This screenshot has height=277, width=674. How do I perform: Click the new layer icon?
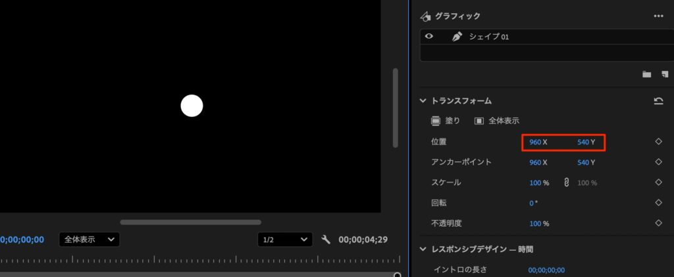(x=665, y=74)
